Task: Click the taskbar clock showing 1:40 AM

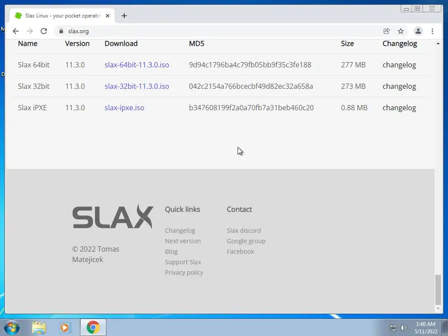Action: pyautogui.click(x=426, y=328)
